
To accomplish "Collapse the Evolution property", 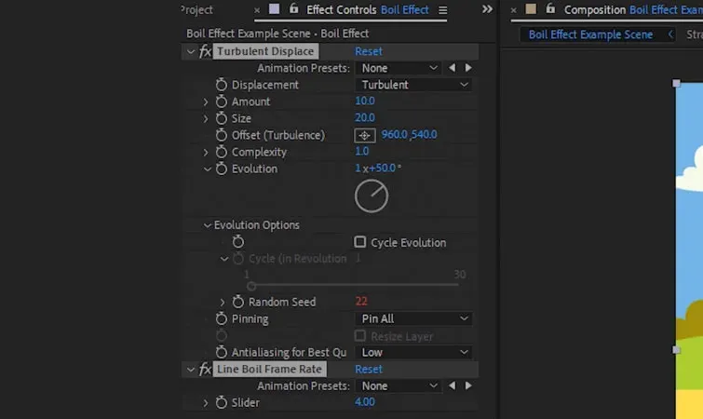I will click(x=207, y=169).
